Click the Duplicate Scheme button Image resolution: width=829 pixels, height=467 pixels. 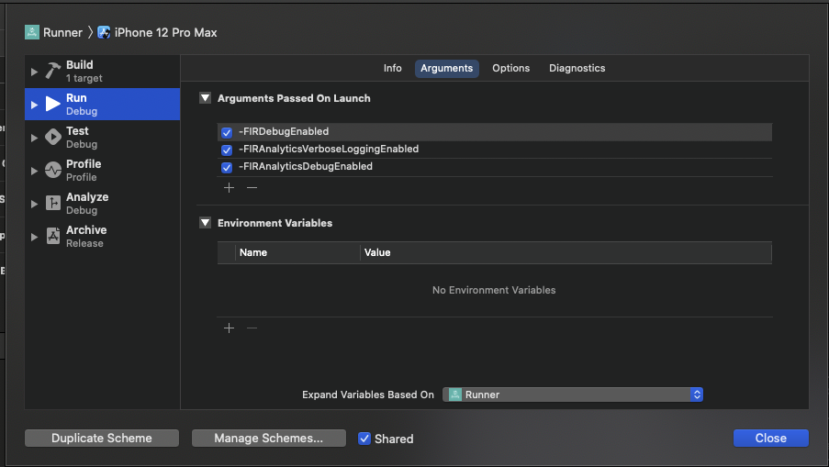click(102, 438)
